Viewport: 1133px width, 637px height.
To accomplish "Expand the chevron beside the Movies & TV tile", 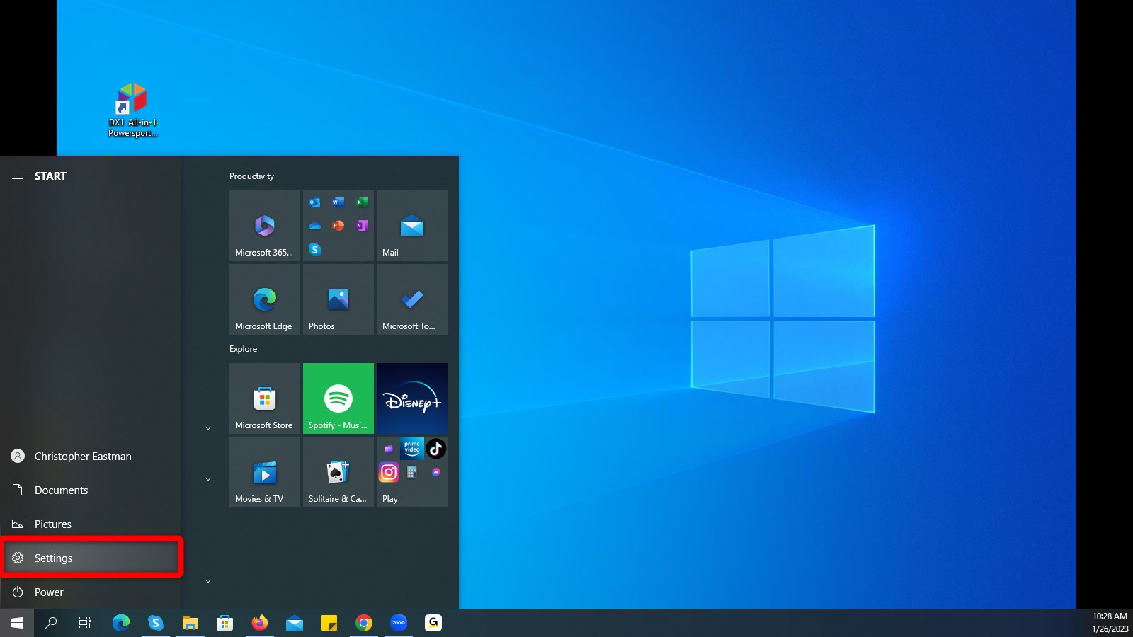I will click(x=208, y=479).
